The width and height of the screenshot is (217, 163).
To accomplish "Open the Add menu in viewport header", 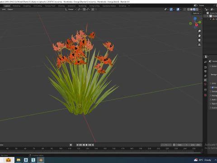I will [x=4, y=10].
